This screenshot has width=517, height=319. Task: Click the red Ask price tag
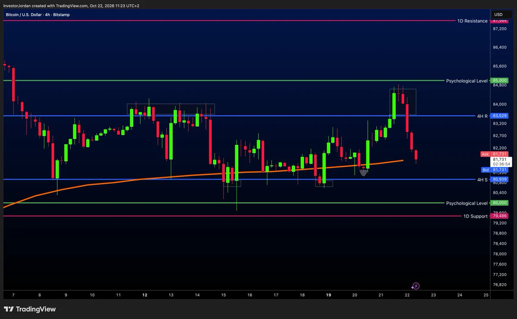(x=495, y=154)
